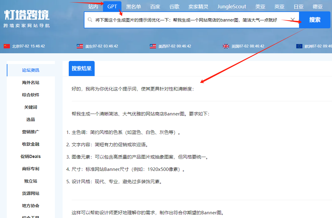
Task: Click the magnifier icon in search box
Action: (x=90, y=20)
